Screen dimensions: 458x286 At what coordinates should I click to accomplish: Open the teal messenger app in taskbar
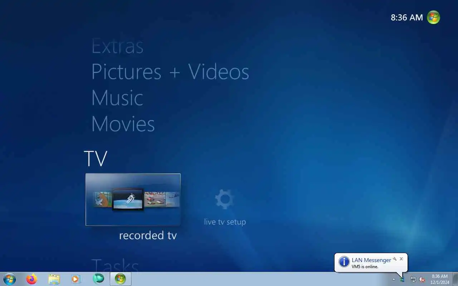click(98, 278)
